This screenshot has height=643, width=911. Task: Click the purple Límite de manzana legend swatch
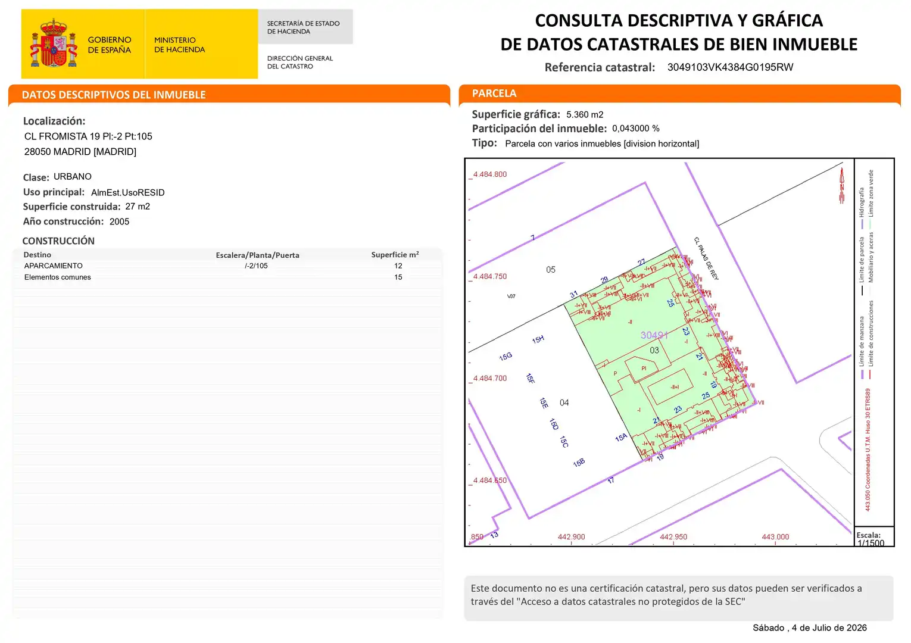tap(862, 374)
